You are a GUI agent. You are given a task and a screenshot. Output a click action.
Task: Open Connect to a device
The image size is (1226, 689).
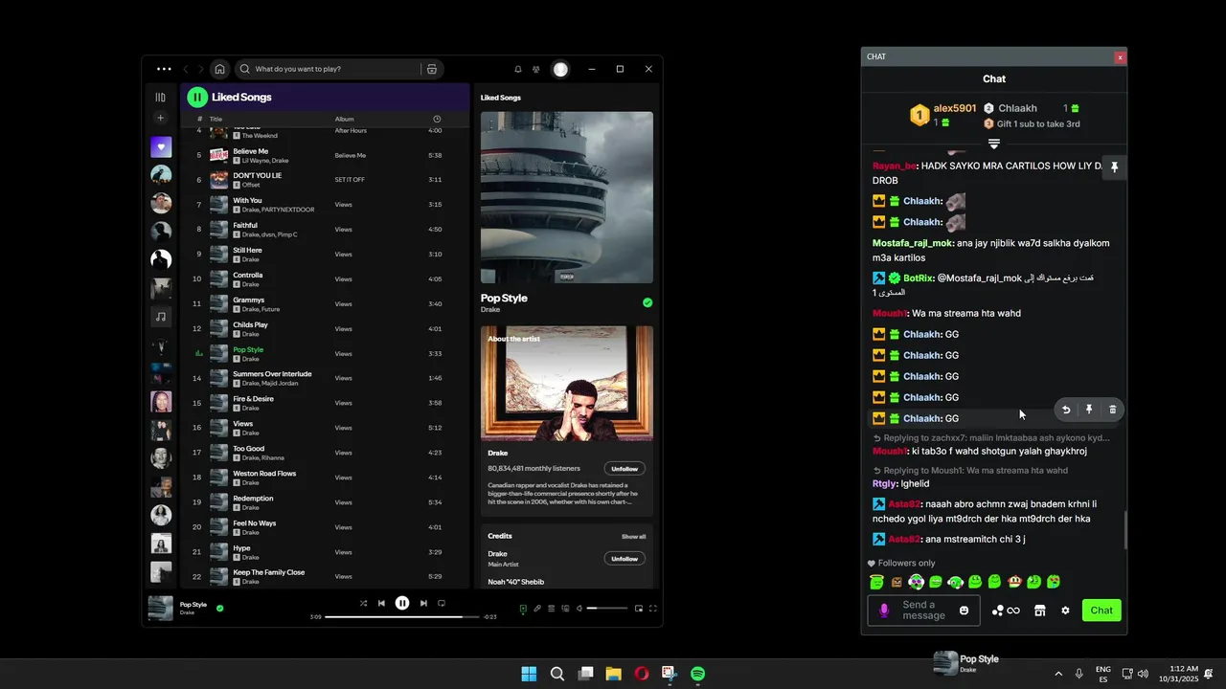(x=565, y=609)
